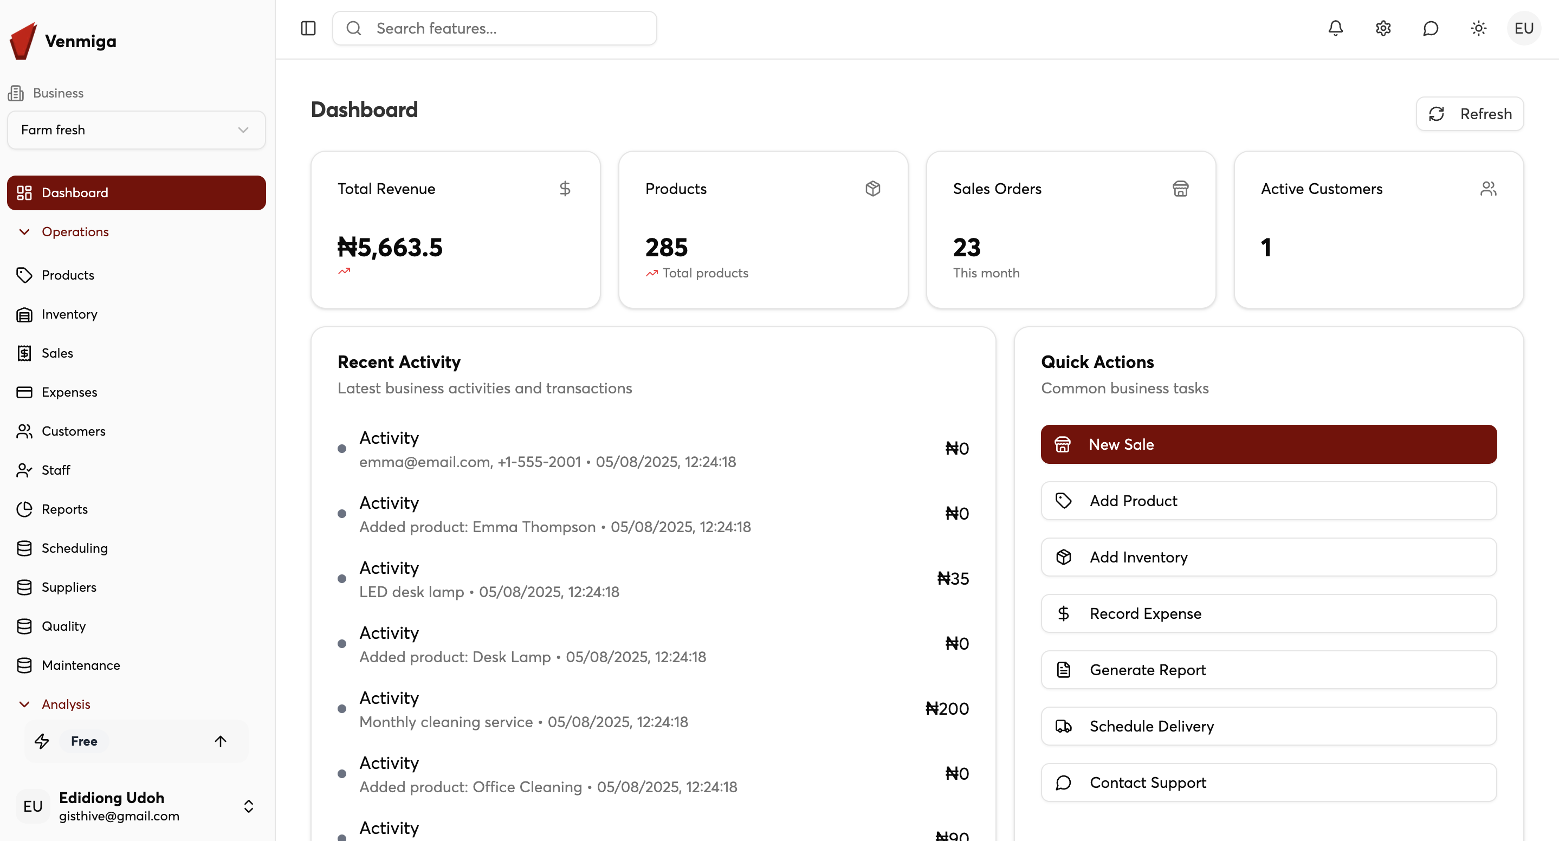Open the chat bubble icon in header

pos(1430,28)
